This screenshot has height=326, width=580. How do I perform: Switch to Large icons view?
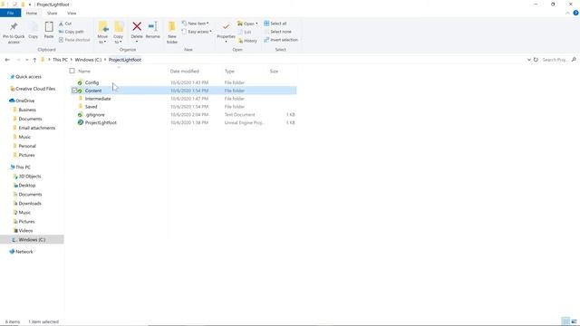click(x=574, y=321)
